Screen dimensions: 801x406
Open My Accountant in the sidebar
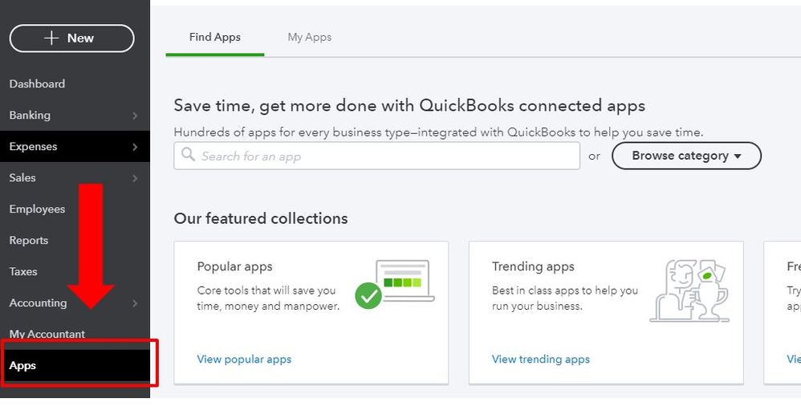click(x=47, y=334)
